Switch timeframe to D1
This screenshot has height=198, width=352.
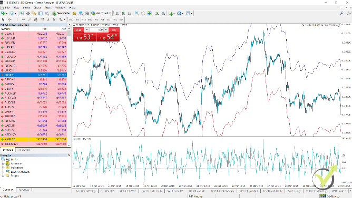tap(109, 19)
